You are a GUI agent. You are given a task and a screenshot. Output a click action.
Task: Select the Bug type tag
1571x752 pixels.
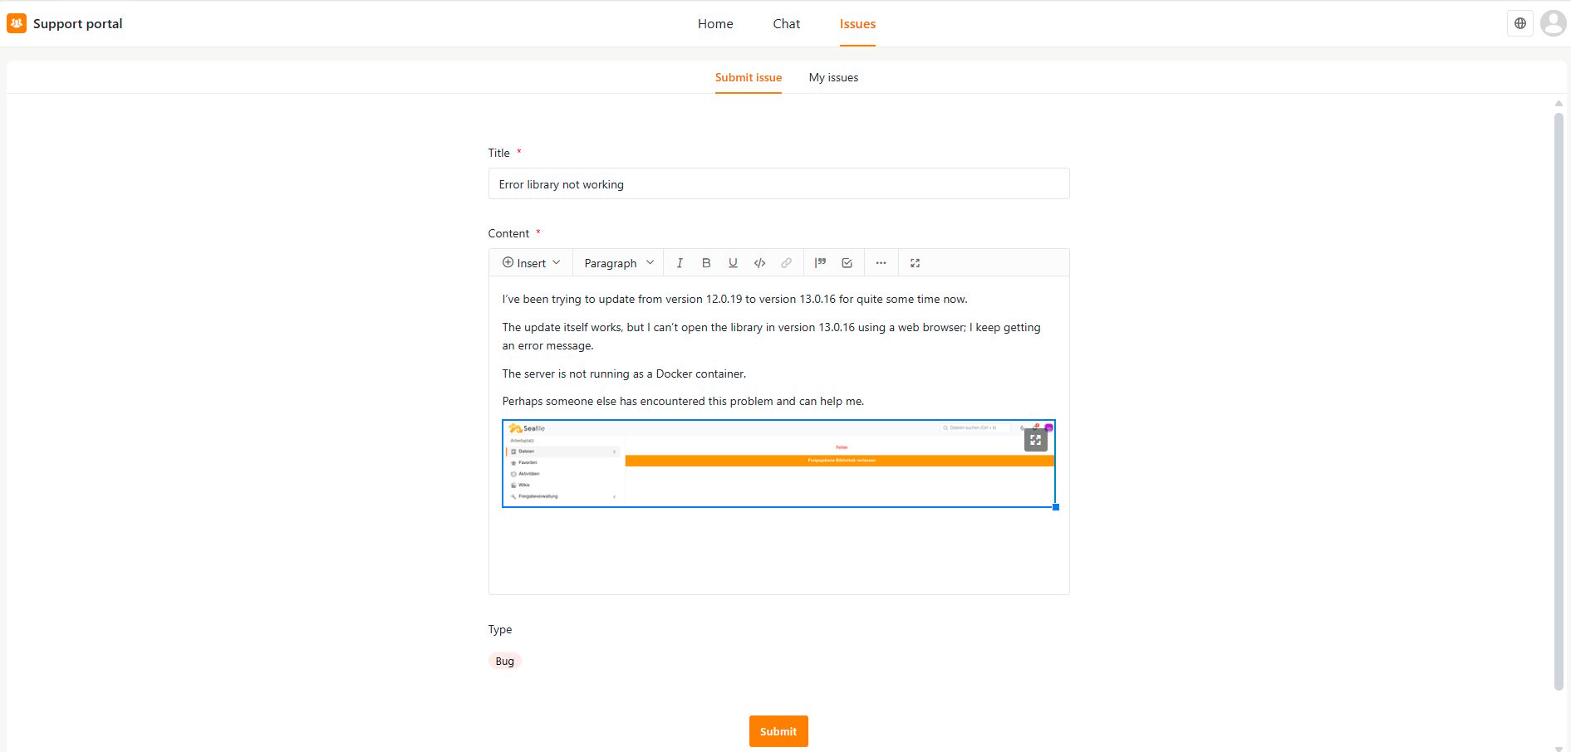point(505,662)
